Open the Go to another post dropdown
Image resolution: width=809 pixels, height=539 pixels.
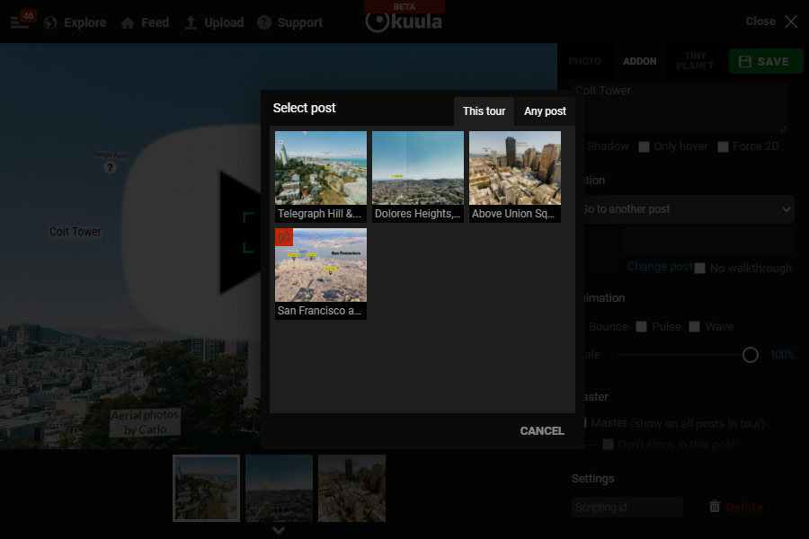684,209
